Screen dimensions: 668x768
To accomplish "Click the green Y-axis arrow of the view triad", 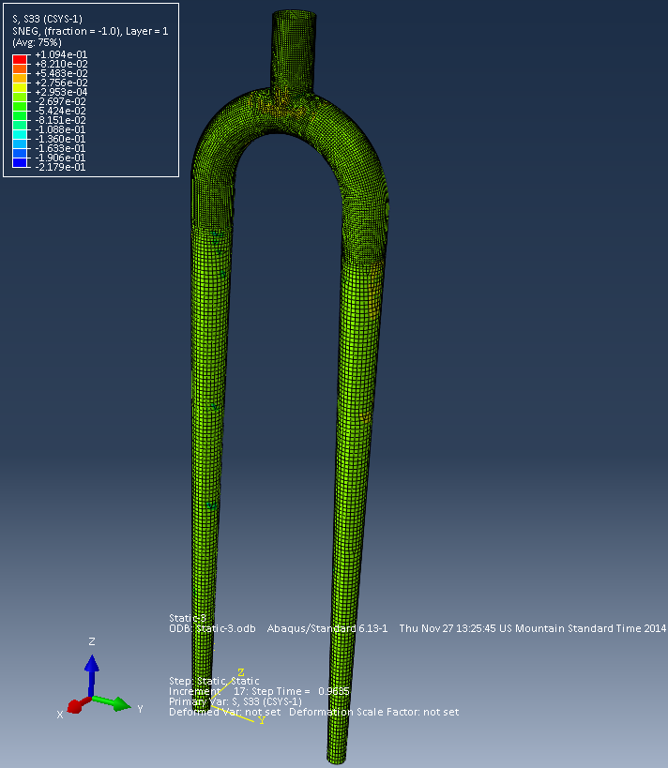I will 113,702.
